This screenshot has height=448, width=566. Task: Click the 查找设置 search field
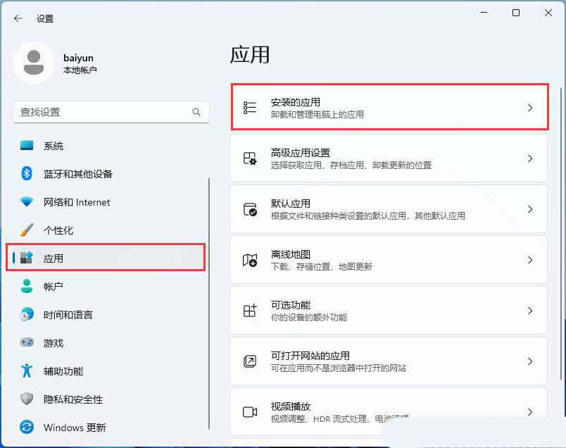(102, 112)
